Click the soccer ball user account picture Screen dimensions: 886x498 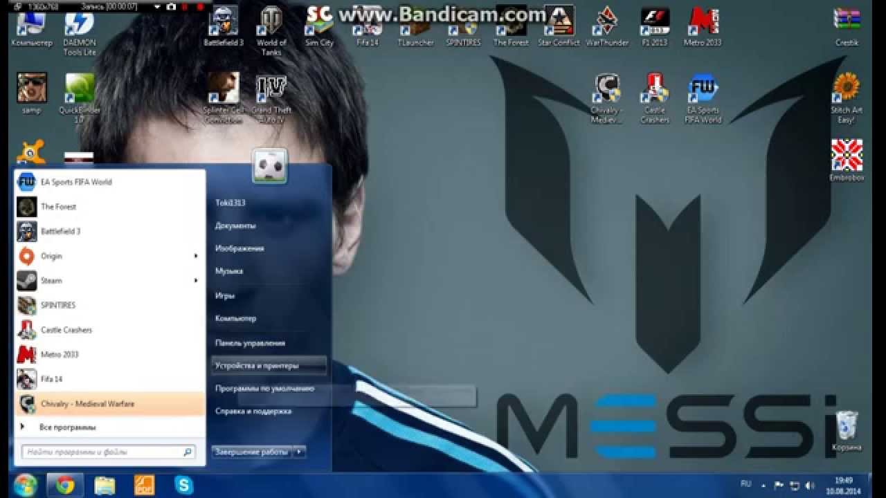pos(270,166)
